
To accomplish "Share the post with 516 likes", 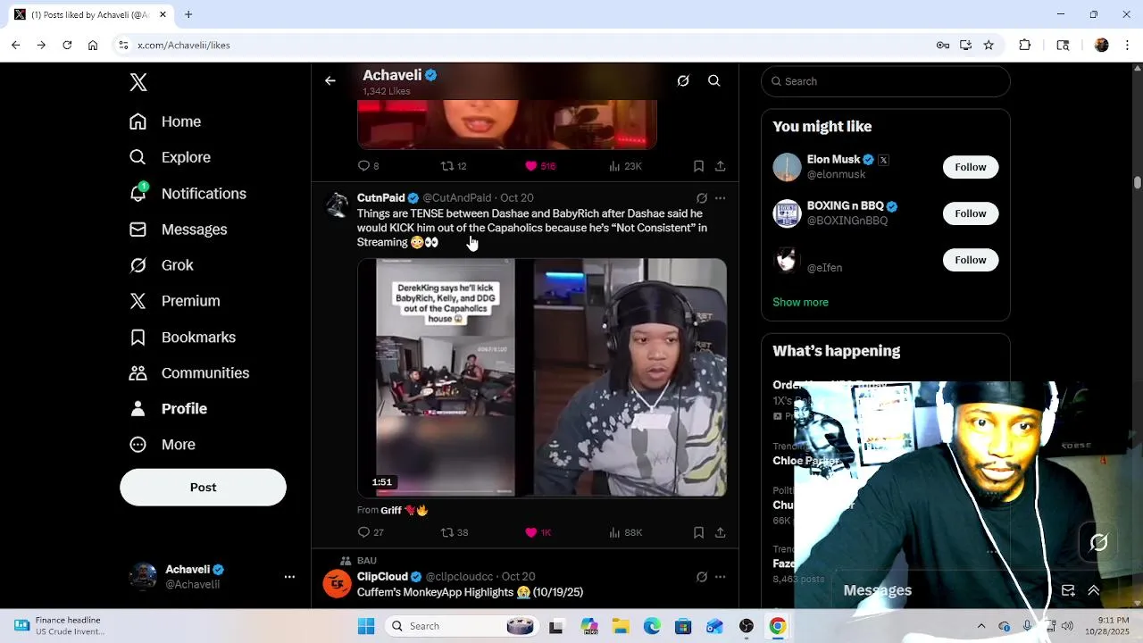I will (x=720, y=166).
